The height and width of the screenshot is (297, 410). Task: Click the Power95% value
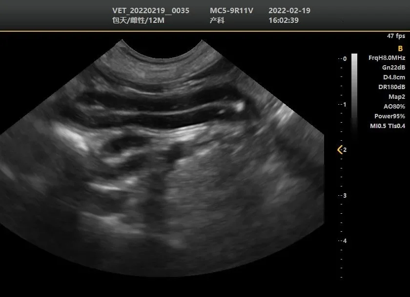tap(389, 116)
